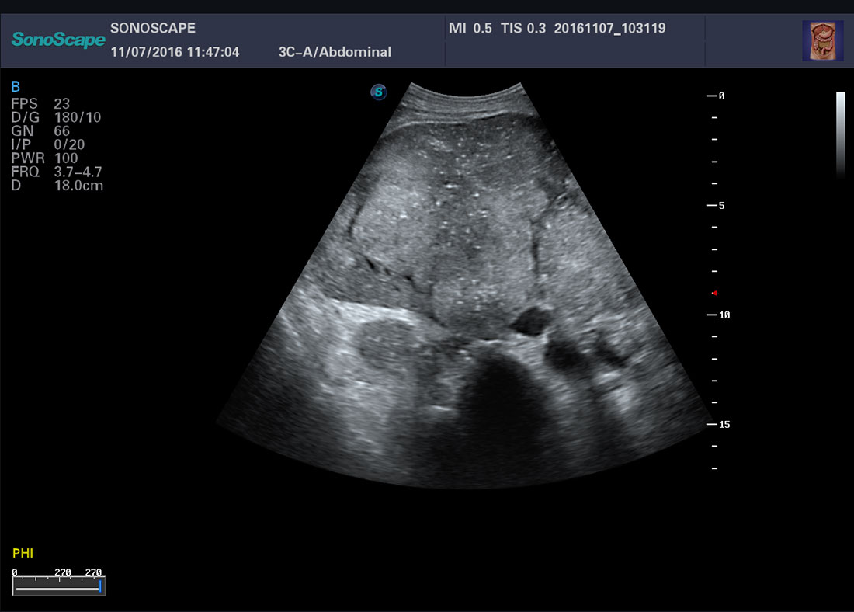
Task: Click the 3C-A/Abdominal probe preset text
Action: 335,52
